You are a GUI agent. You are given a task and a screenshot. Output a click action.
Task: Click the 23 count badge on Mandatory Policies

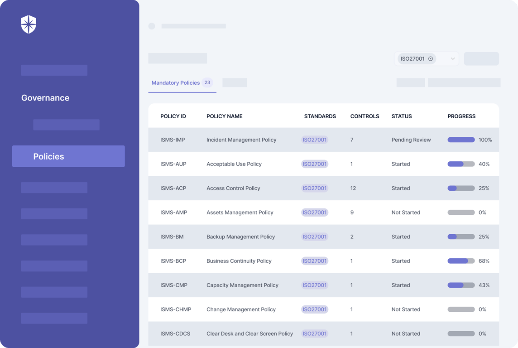pyautogui.click(x=207, y=82)
